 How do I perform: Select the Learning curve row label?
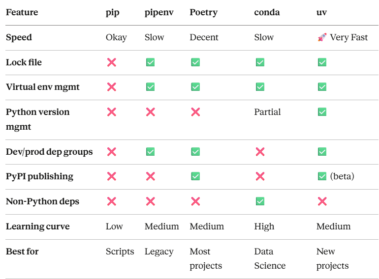(38, 226)
